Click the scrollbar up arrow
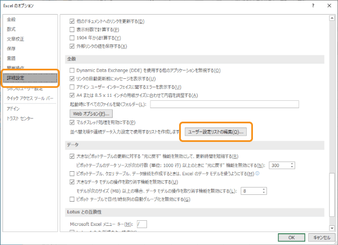Screen dimensions: 338x245 pyautogui.click(x=332, y=19)
